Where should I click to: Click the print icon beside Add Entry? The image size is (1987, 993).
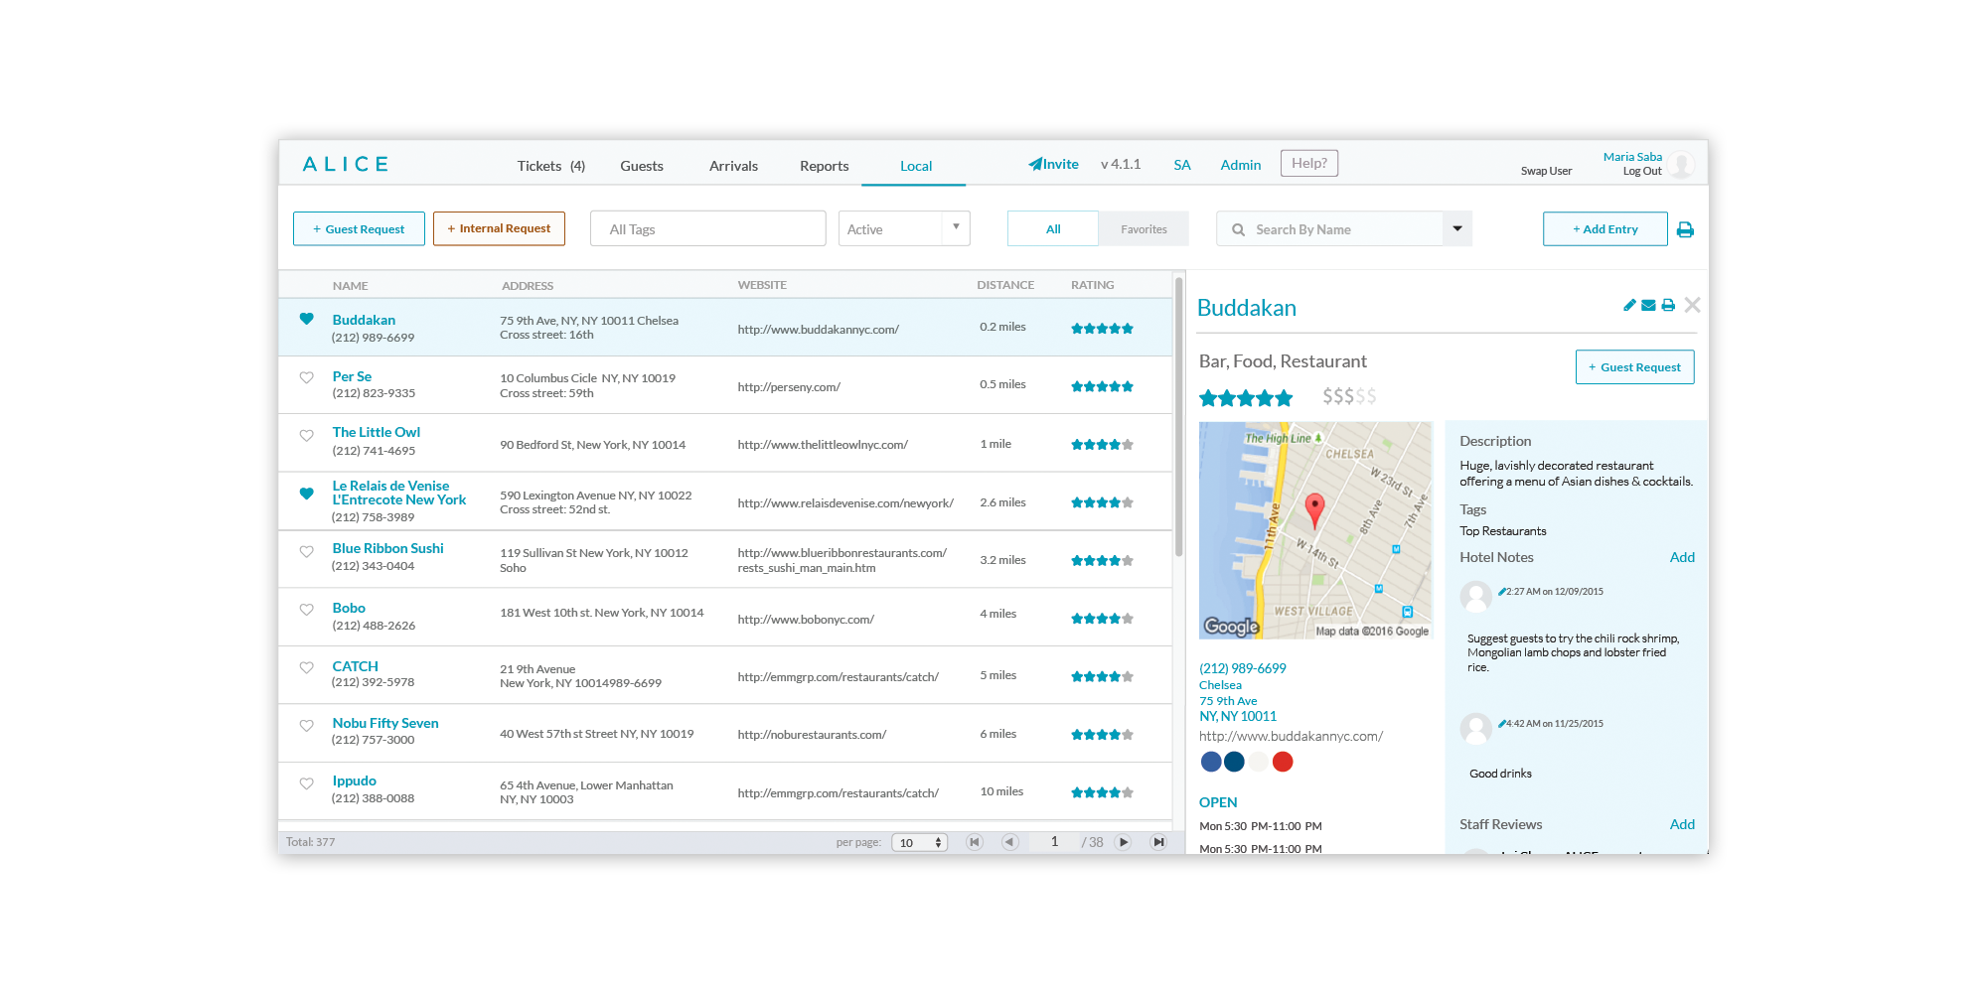(1685, 229)
